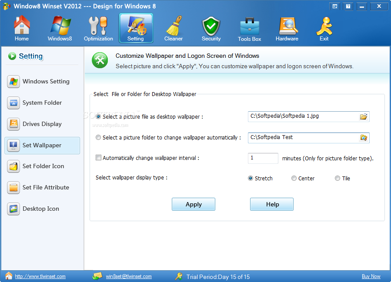Viewport: 391px width, 282px height.
Task: Click the Windows Setting sidebar icon
Action: [x=13, y=81]
